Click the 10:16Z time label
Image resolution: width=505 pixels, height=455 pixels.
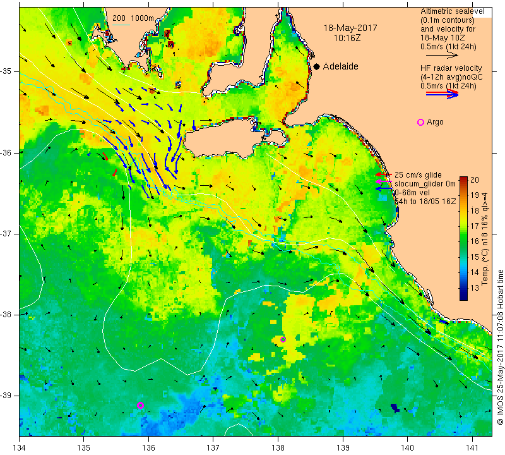click(347, 38)
